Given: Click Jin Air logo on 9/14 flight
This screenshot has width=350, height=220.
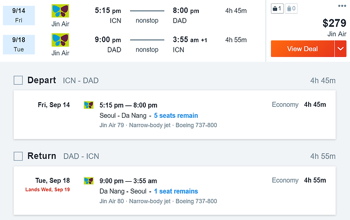Looking at the screenshot, I should pyautogui.click(x=60, y=11).
